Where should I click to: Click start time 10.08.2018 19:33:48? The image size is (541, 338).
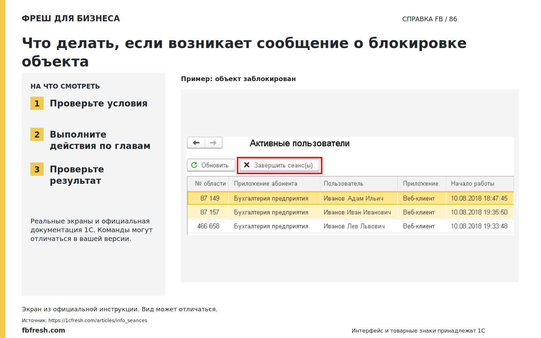click(479, 226)
